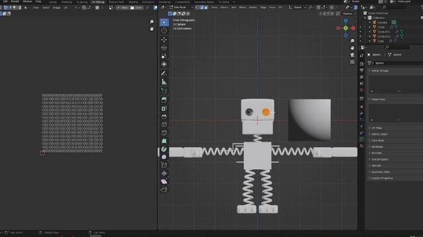Select the Bevel tool
The width and height of the screenshot is (423, 237).
164,117
